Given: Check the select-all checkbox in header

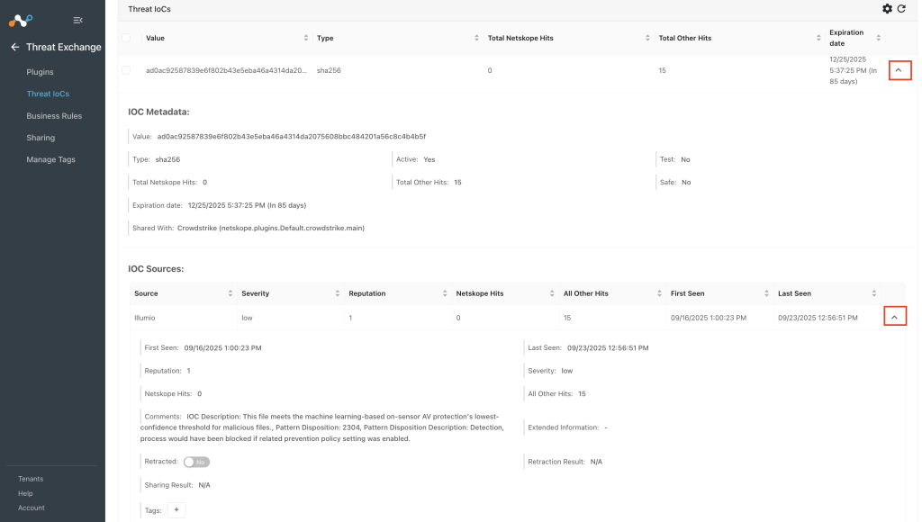Looking at the screenshot, I should (126, 38).
